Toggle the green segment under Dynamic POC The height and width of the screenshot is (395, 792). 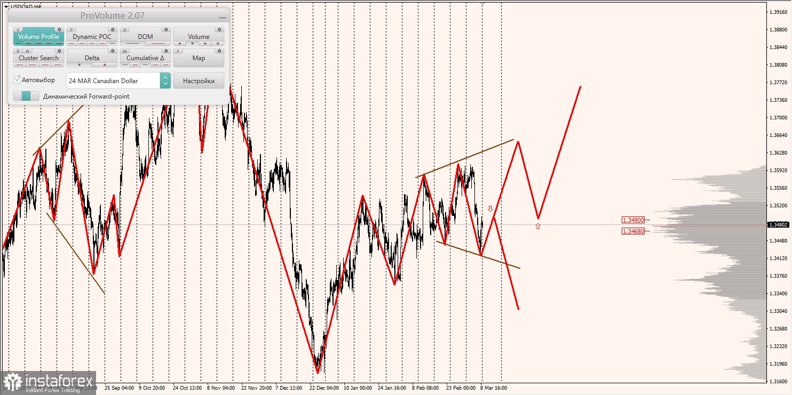(112, 43)
